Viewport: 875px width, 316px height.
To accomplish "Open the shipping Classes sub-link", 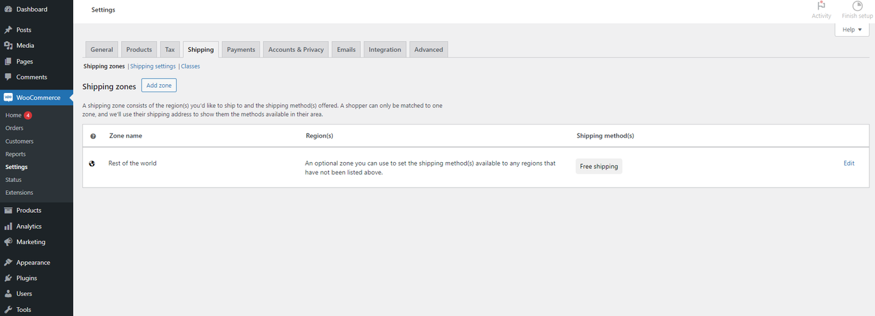I will 191,66.
